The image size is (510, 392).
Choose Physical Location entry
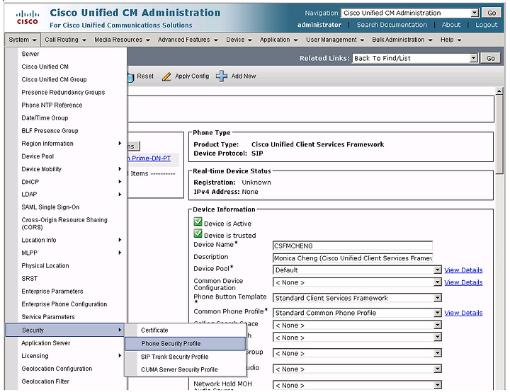click(45, 266)
